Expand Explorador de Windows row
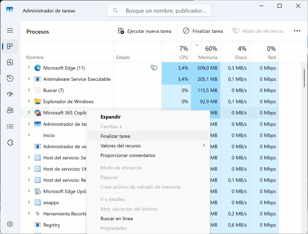 29,101
